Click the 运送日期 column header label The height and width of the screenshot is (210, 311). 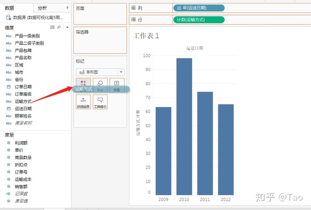[x=194, y=48]
